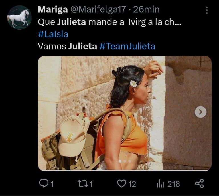Select the third carousel dot indicator
This screenshot has height=196, width=219.
click(x=130, y=161)
